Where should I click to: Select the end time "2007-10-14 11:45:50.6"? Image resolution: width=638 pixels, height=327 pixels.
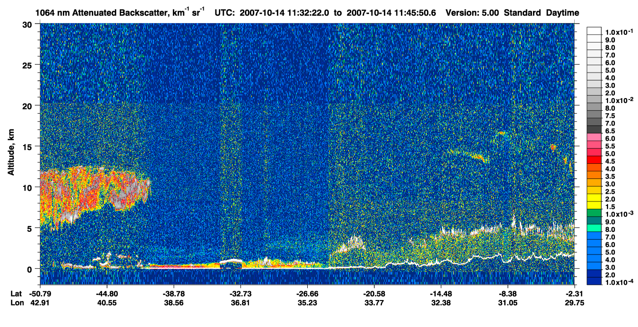point(391,12)
